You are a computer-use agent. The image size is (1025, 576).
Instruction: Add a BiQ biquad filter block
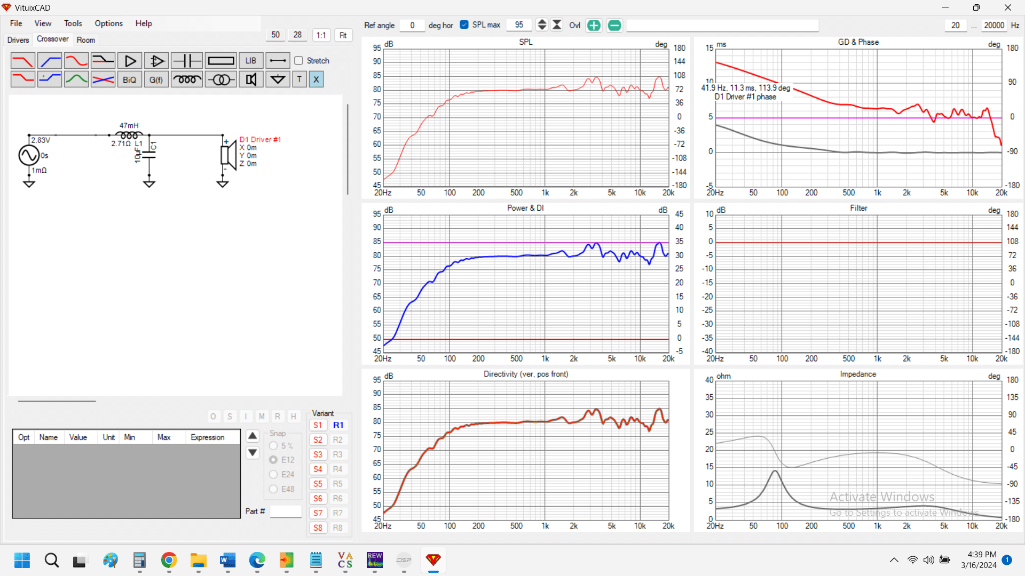[130, 79]
